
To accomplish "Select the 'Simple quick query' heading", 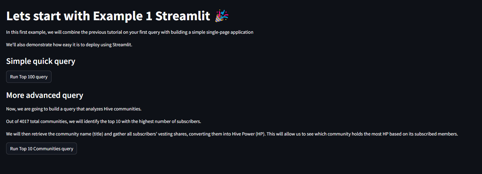I will 41,61.
